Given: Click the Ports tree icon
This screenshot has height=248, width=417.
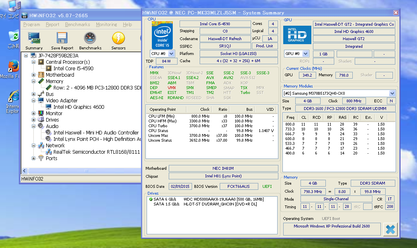Looking at the screenshot, I should pyautogui.click(x=41, y=158).
